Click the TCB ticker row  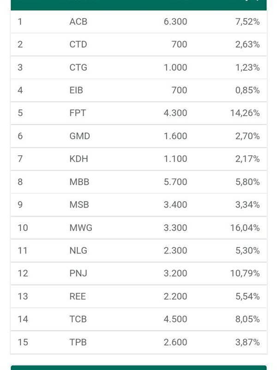[x=139, y=319]
